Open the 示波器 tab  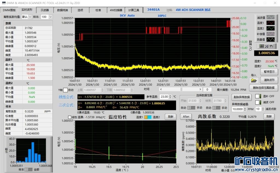tap(45, 10)
